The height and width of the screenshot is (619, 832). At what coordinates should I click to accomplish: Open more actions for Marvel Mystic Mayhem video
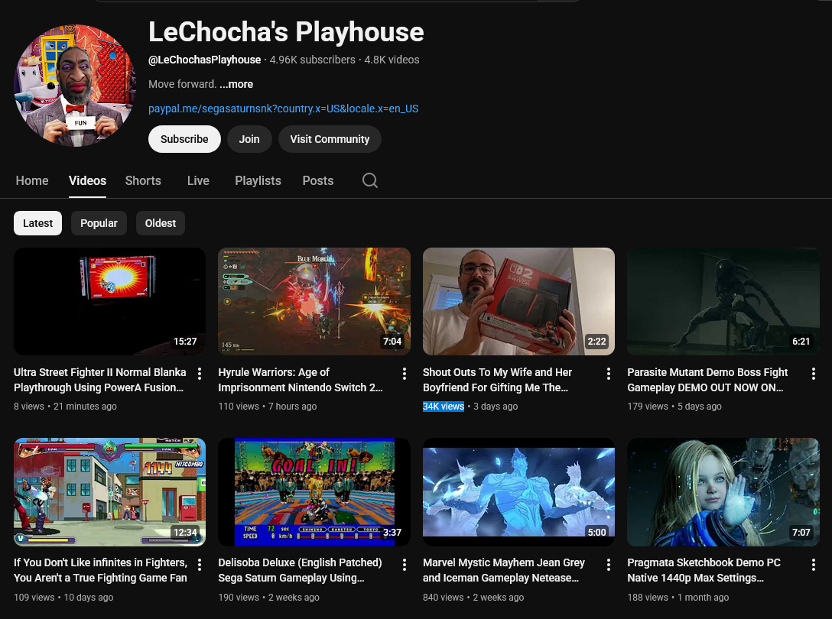tap(609, 564)
